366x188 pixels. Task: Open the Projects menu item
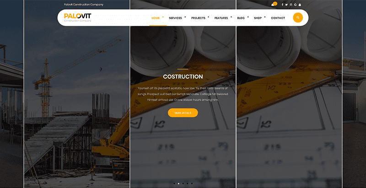tap(198, 18)
